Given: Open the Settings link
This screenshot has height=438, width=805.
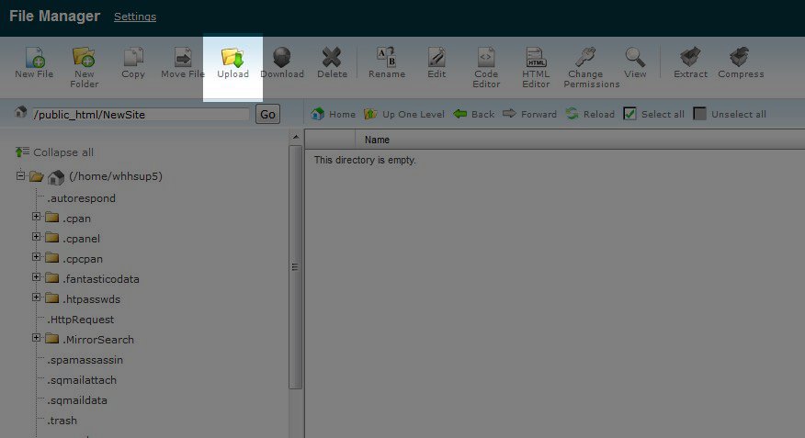Looking at the screenshot, I should point(134,17).
